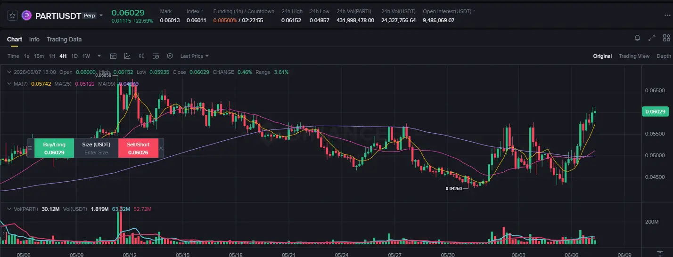
Task: Select the 1s interval
Action: click(x=26, y=56)
